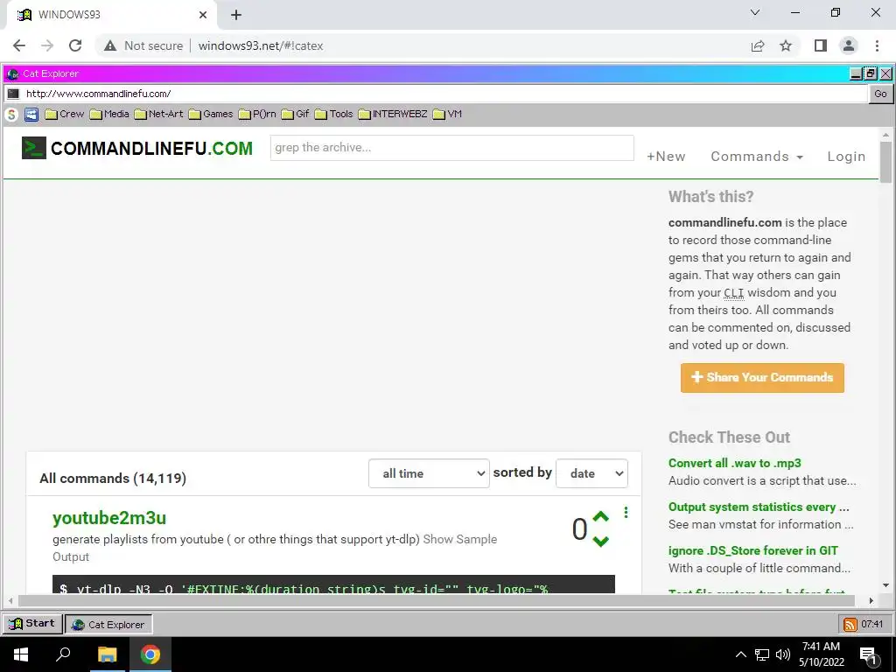The width and height of the screenshot is (896, 672).
Task: Open the Chrome profile avatar menu
Action: [x=849, y=45]
